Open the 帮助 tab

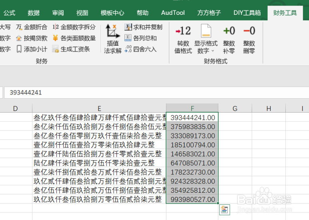(x=142, y=13)
